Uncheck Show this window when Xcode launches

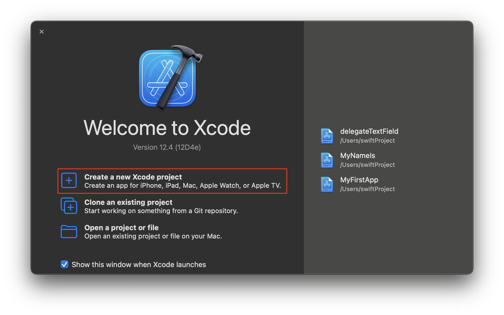pyautogui.click(x=65, y=264)
